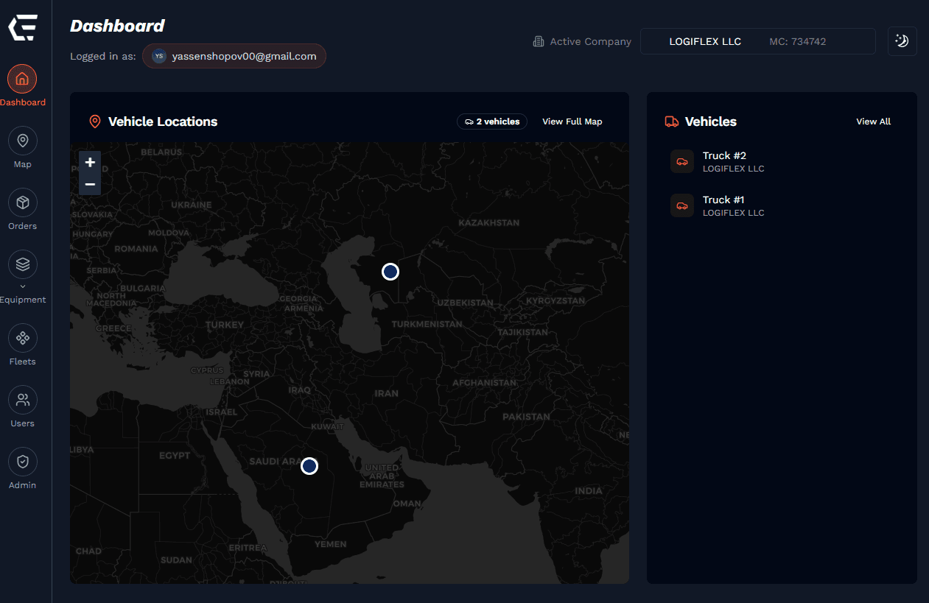Open the Fleets section icon
The width and height of the screenshot is (929, 603).
click(22, 338)
